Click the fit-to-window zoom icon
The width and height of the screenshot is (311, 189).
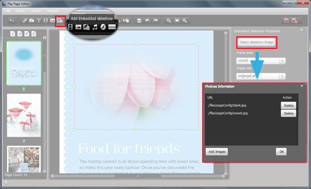pyautogui.click(x=177, y=20)
